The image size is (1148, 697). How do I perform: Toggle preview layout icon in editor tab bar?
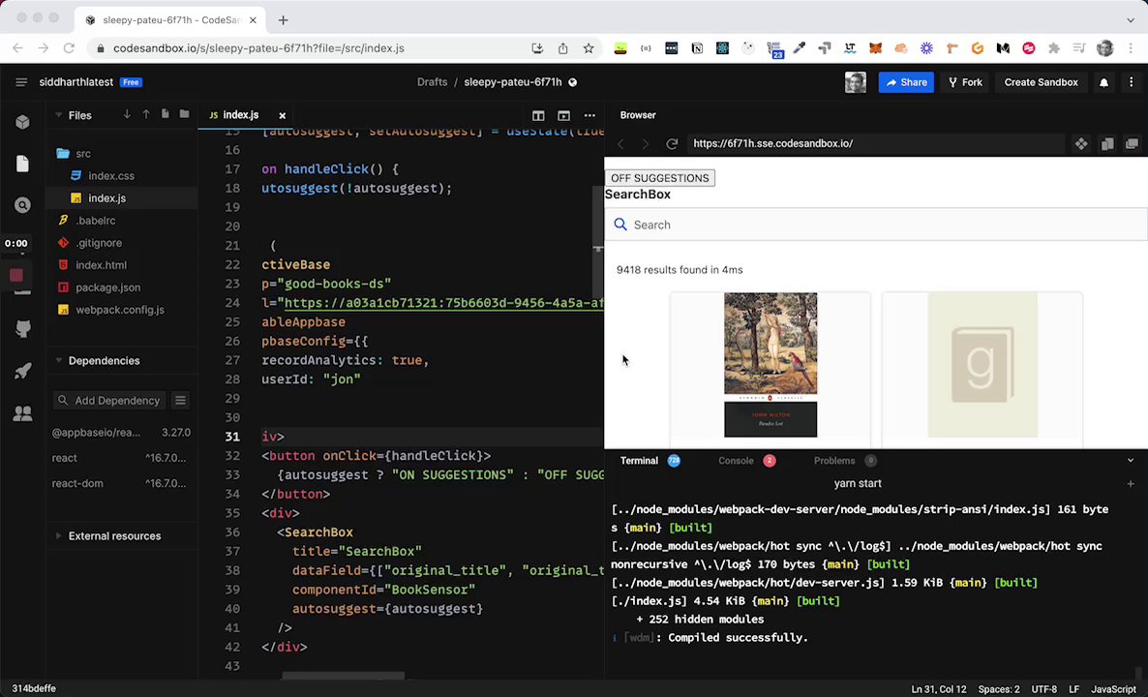[x=563, y=115]
